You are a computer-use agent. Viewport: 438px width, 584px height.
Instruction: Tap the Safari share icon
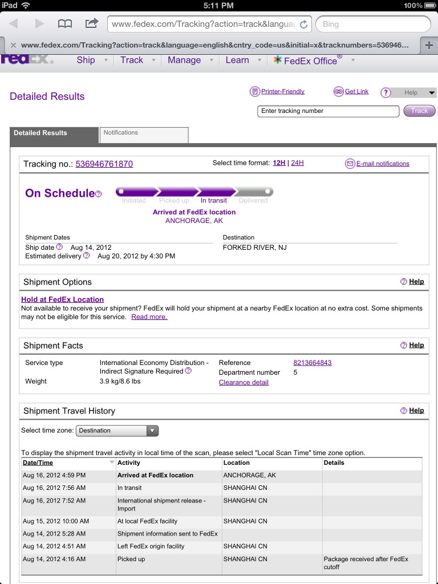91,23
